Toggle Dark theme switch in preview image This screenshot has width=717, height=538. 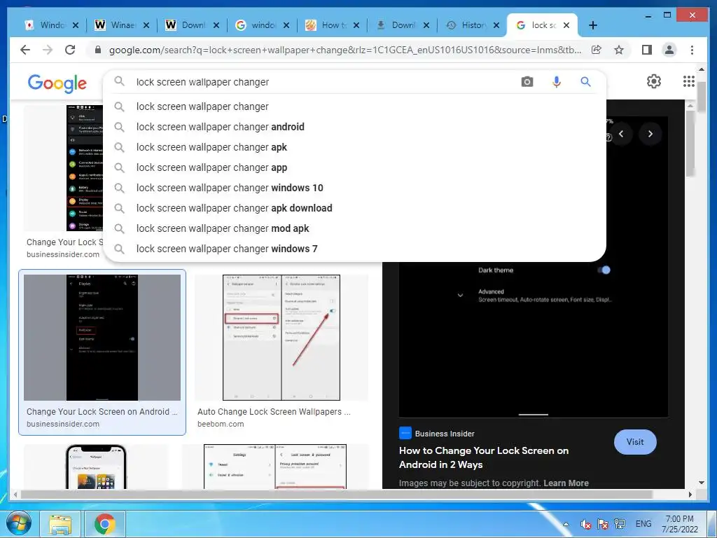pos(604,270)
